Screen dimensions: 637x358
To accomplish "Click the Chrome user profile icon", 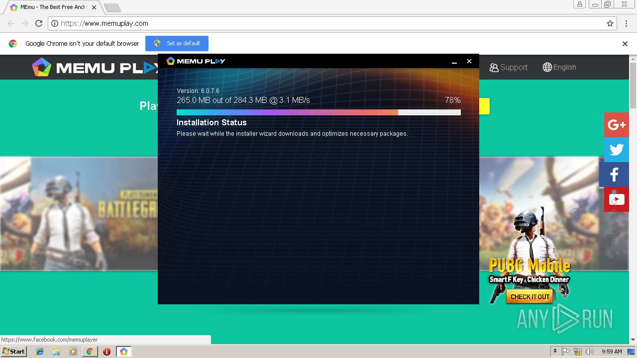I will (579, 4).
